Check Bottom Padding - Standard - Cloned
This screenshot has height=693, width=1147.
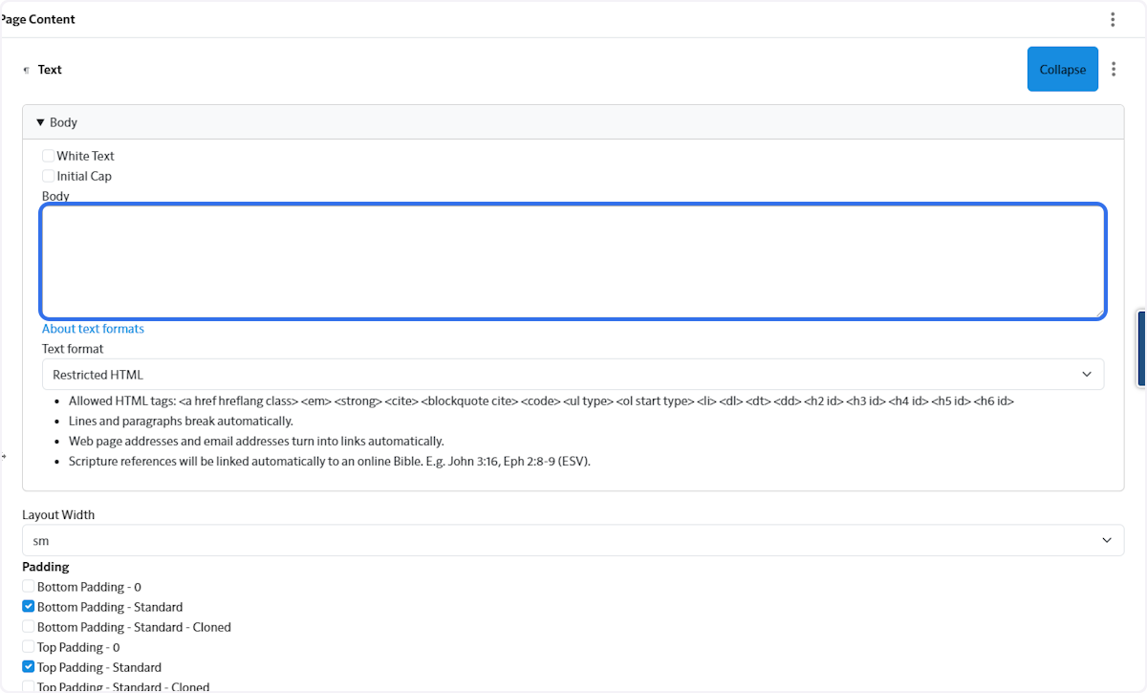29,627
